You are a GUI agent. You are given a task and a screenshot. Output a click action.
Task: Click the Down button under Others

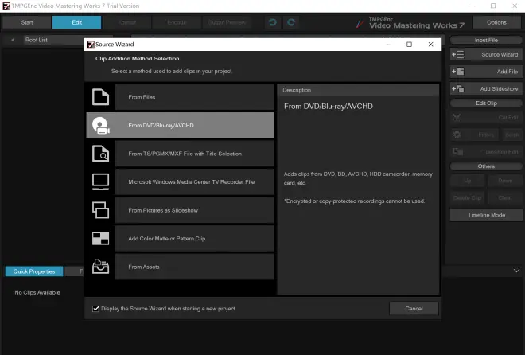point(505,181)
